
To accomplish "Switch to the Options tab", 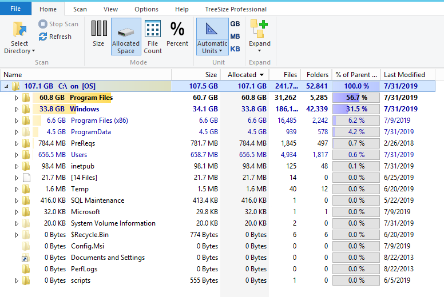I will [146, 9].
